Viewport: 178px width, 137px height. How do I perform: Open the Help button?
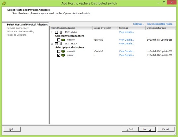point(12,129)
